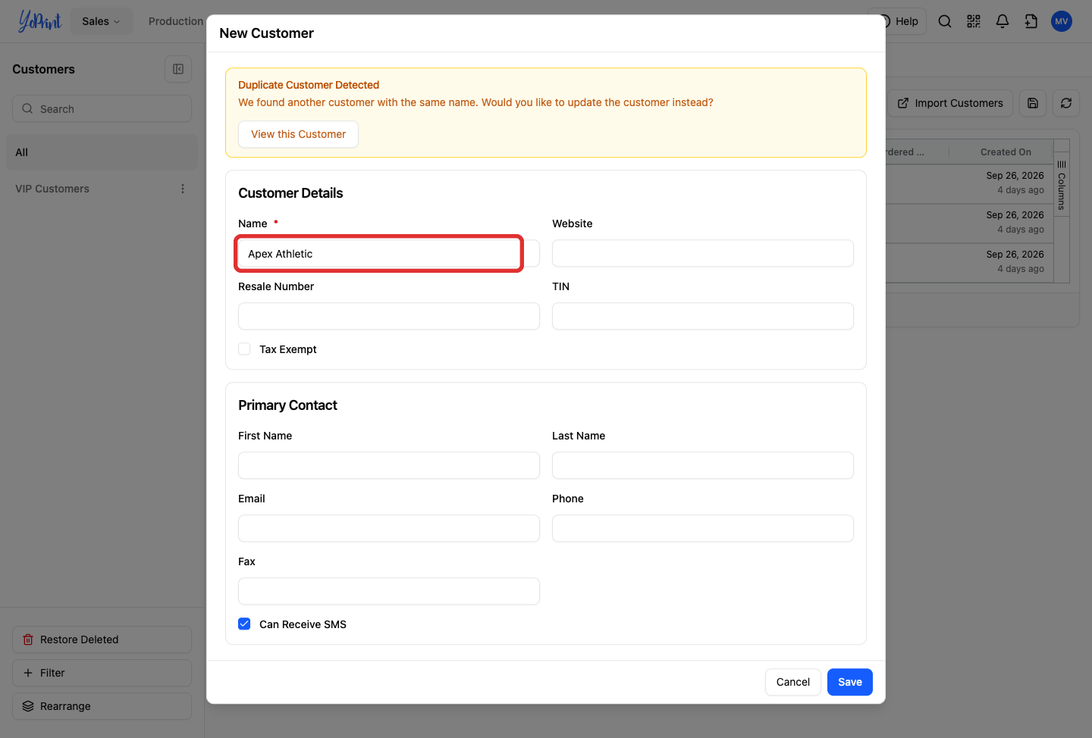Save the new customer
This screenshot has width=1092, height=738.
pyautogui.click(x=849, y=682)
